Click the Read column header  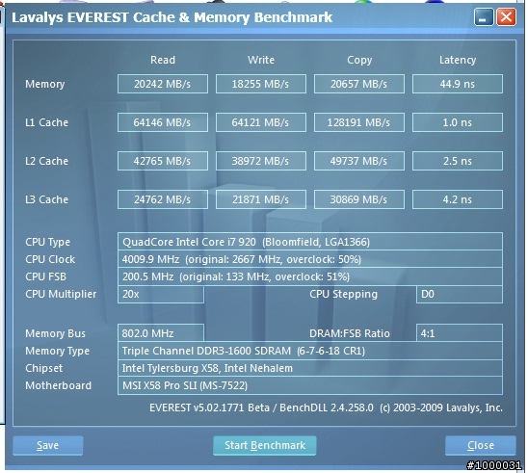163,60
